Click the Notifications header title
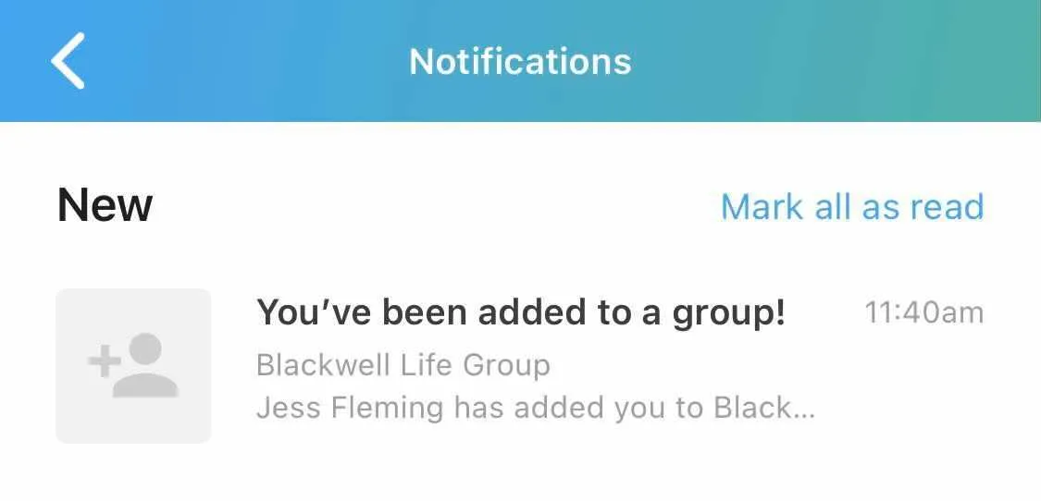Viewport: 1041px width, 501px height. (520, 61)
